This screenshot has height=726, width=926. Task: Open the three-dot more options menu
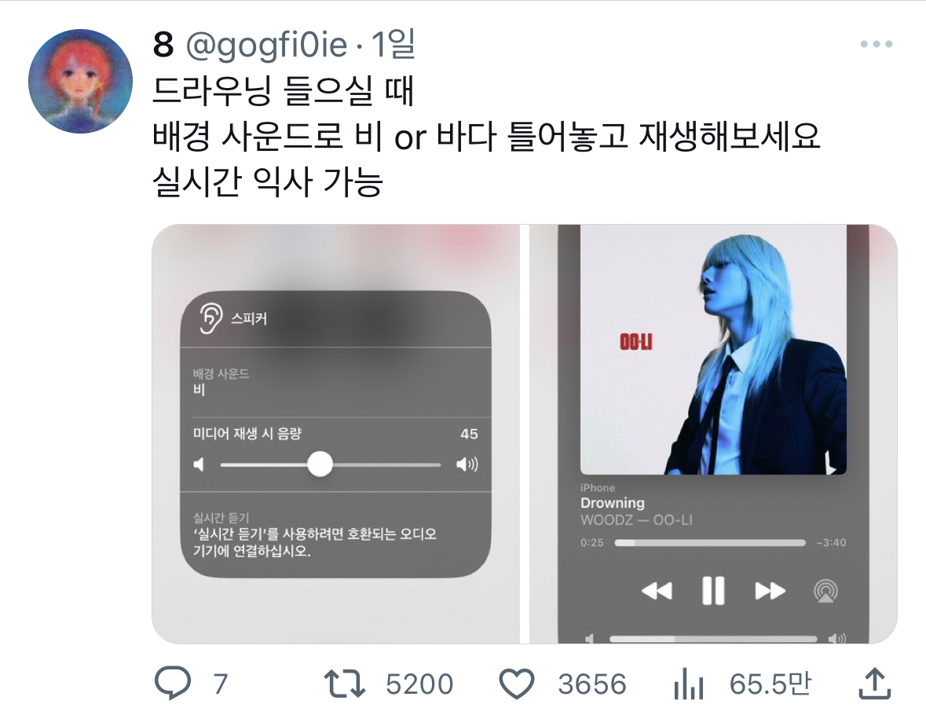click(x=877, y=44)
